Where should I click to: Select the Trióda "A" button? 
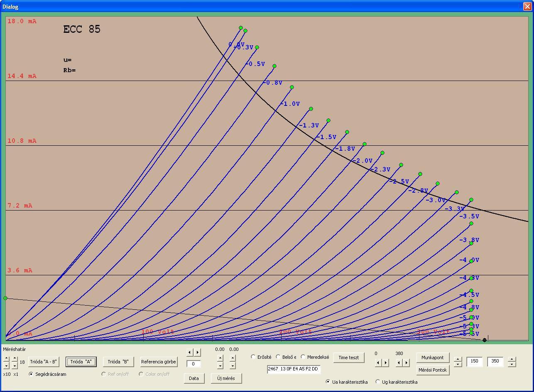tap(81, 362)
